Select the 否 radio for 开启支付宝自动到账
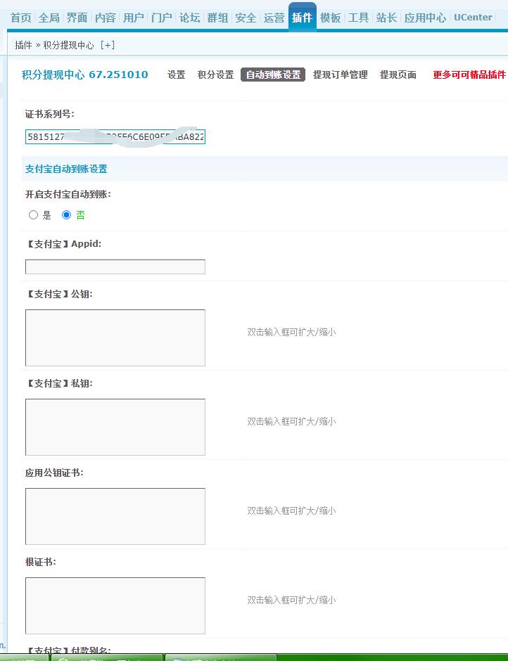 pyautogui.click(x=67, y=215)
